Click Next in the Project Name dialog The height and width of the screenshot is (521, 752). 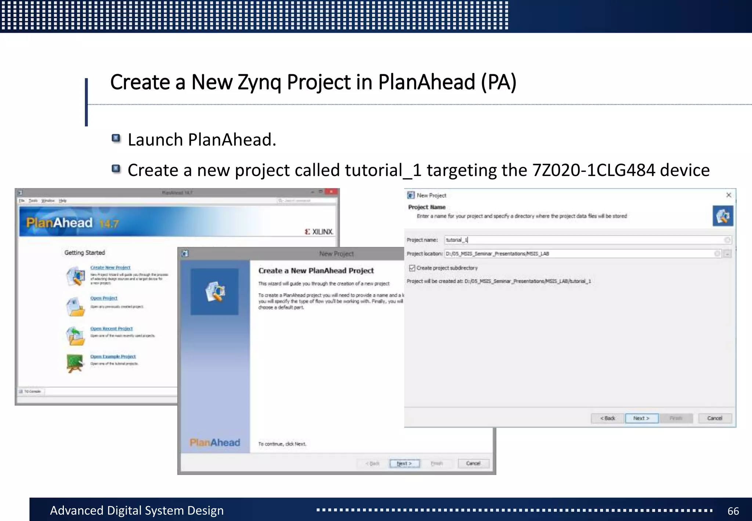pyautogui.click(x=642, y=418)
